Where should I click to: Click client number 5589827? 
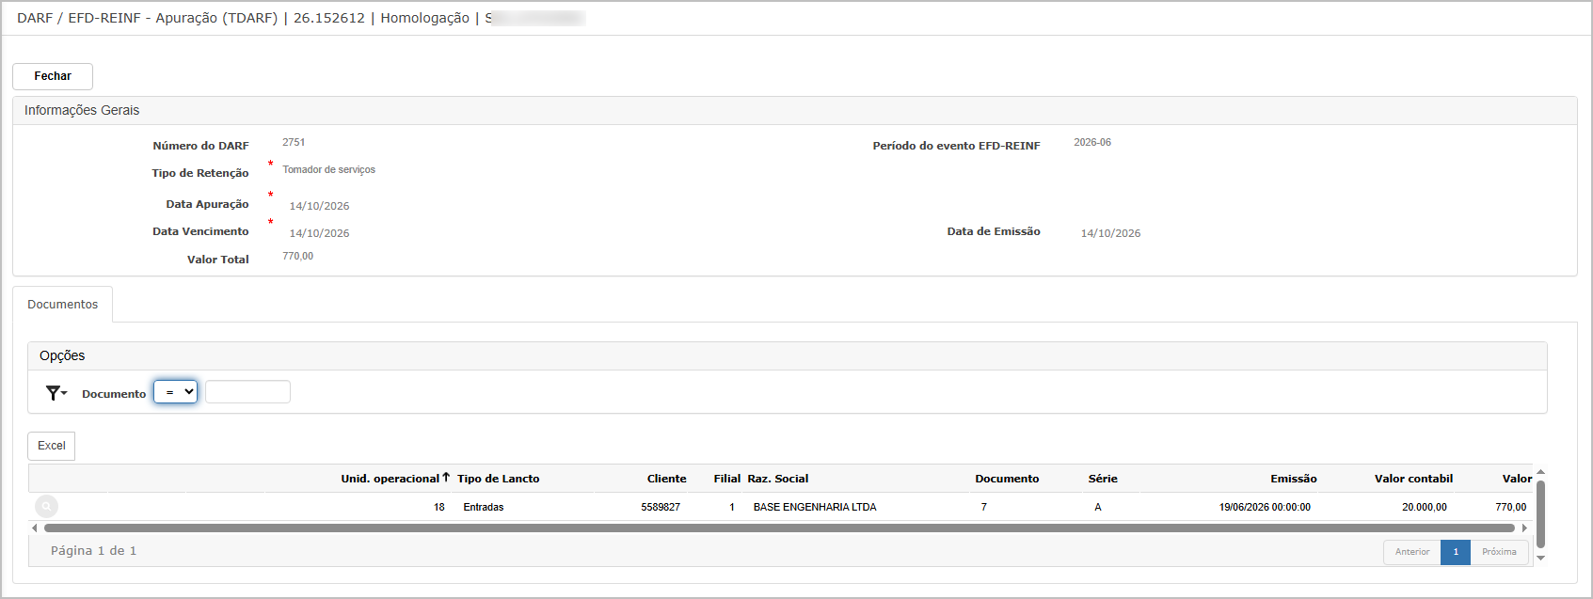click(x=661, y=507)
